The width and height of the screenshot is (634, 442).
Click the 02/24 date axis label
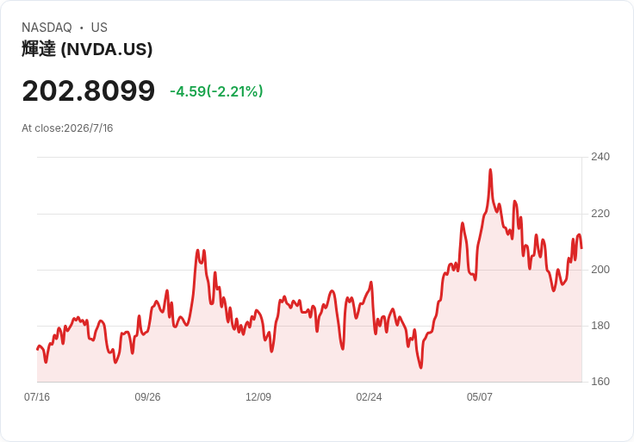point(369,397)
